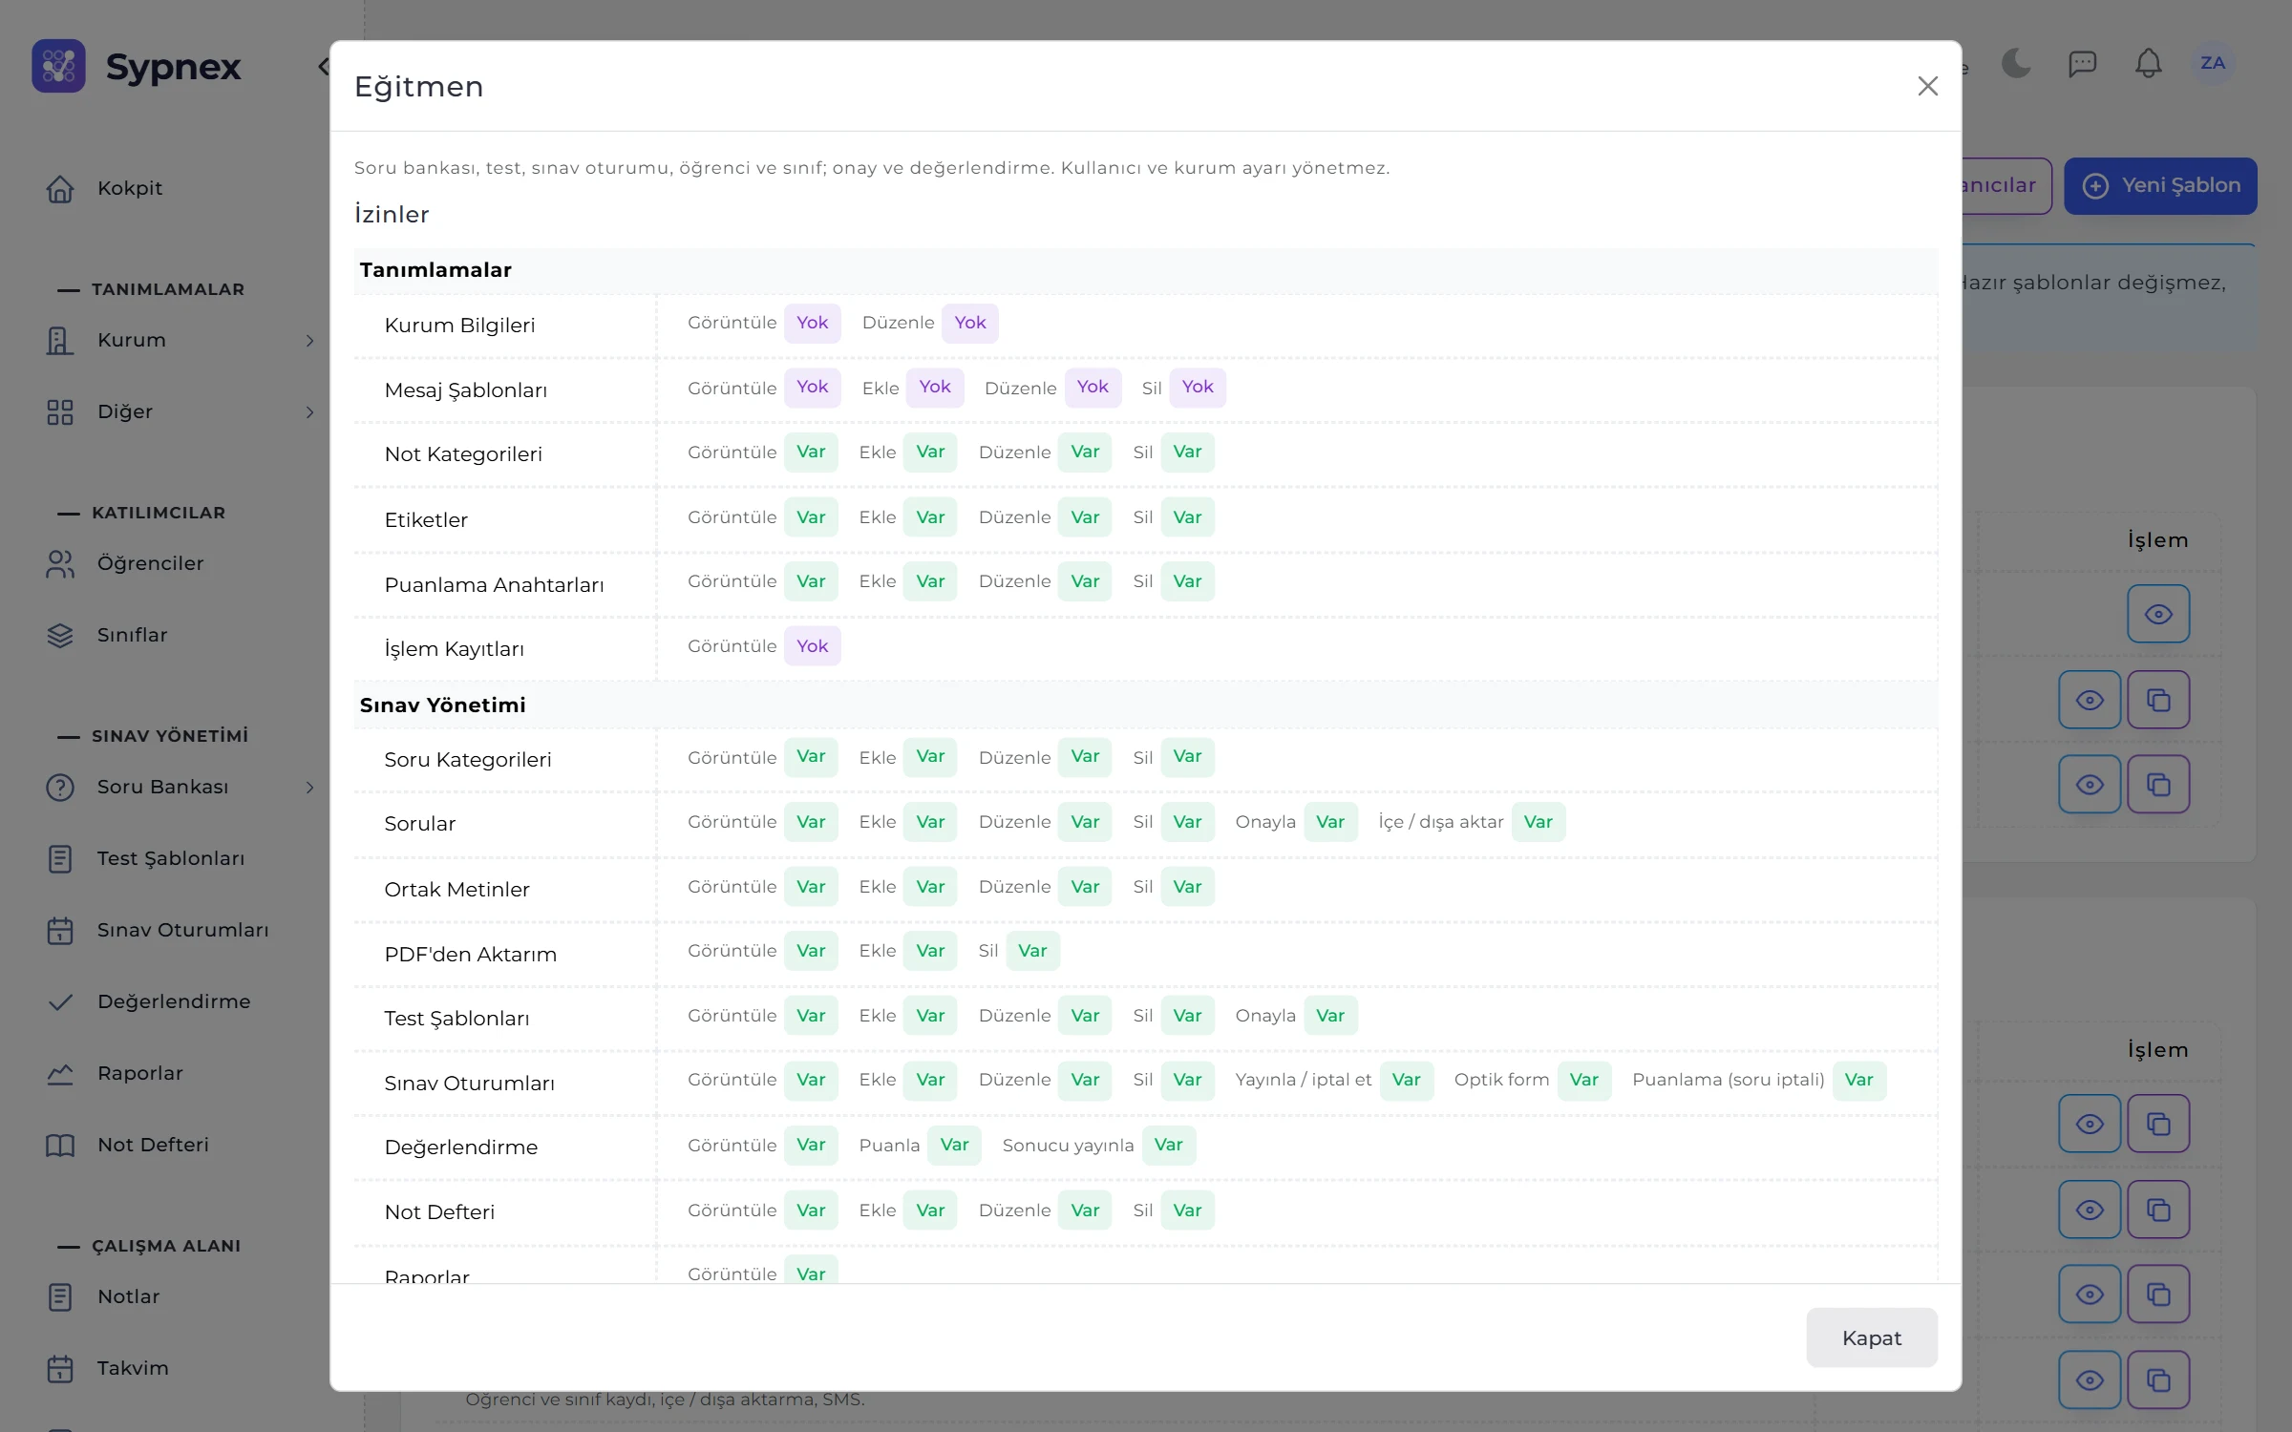Click the Sınıflar layers icon

pyautogui.click(x=60, y=635)
